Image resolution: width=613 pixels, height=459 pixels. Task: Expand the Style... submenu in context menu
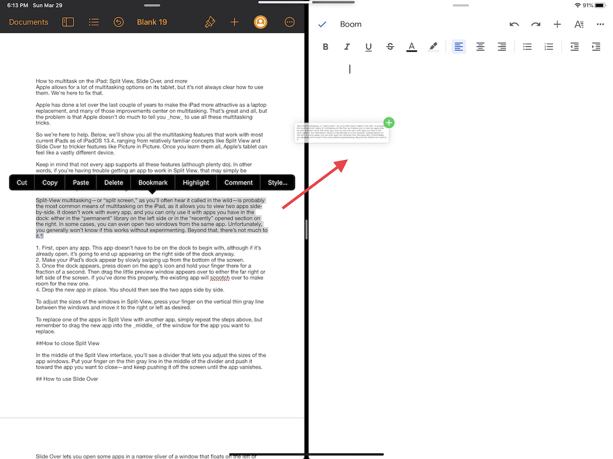click(277, 182)
